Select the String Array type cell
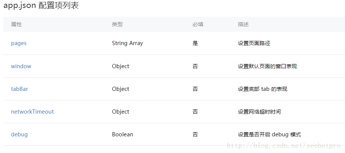This screenshot has height=153, width=345. coord(127,44)
